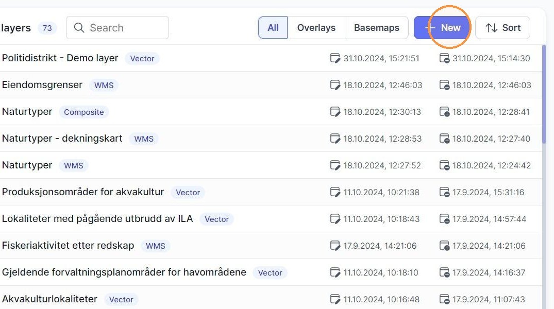This screenshot has height=309, width=554.
Task: Click the WMS badge next to Eiendomsgrenser
Action: point(104,85)
